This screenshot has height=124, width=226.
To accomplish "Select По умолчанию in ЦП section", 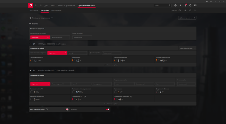I will (x=57, y=53).
